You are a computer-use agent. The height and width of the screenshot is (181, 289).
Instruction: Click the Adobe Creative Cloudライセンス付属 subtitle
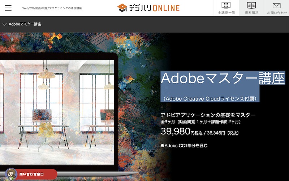210,98
